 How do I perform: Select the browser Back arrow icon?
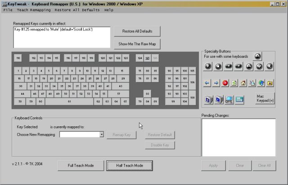[207, 83]
